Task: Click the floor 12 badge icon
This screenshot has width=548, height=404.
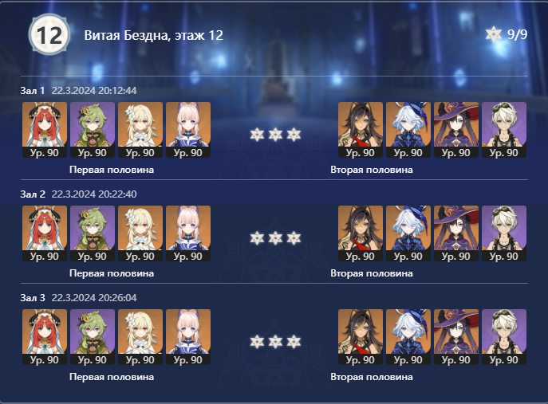Action: click(49, 34)
